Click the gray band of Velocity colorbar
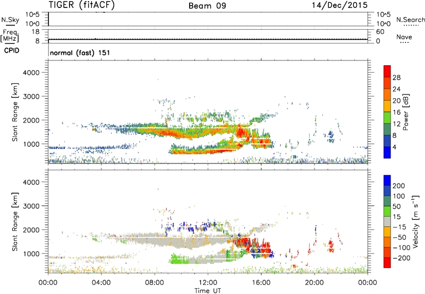Screen dimensions: 425x294 click(387, 221)
